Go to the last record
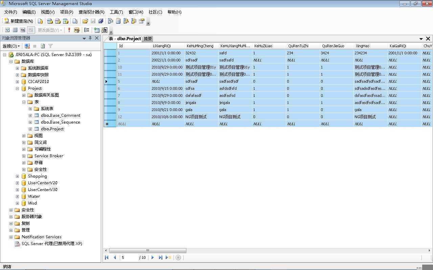 point(160,258)
